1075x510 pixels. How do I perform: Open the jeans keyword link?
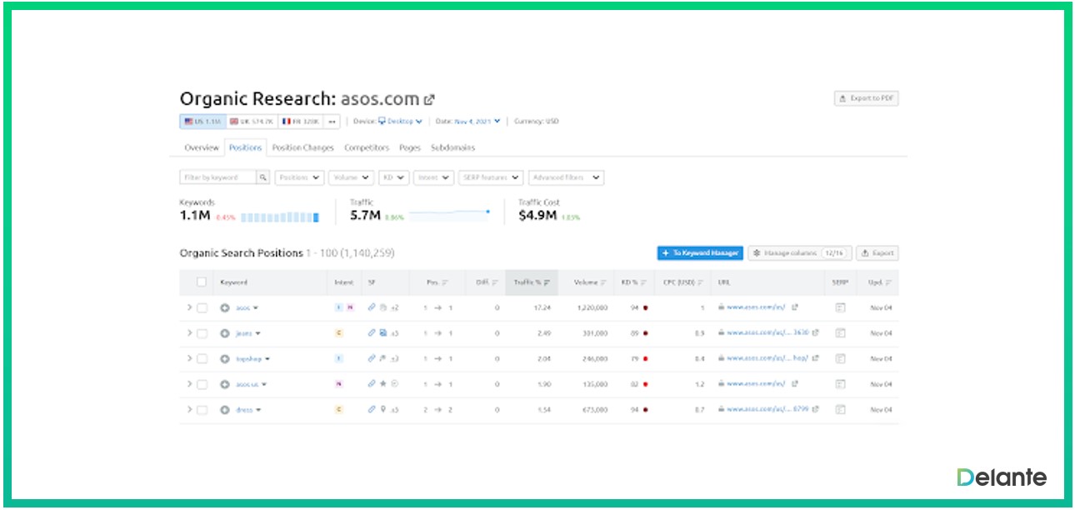243,333
